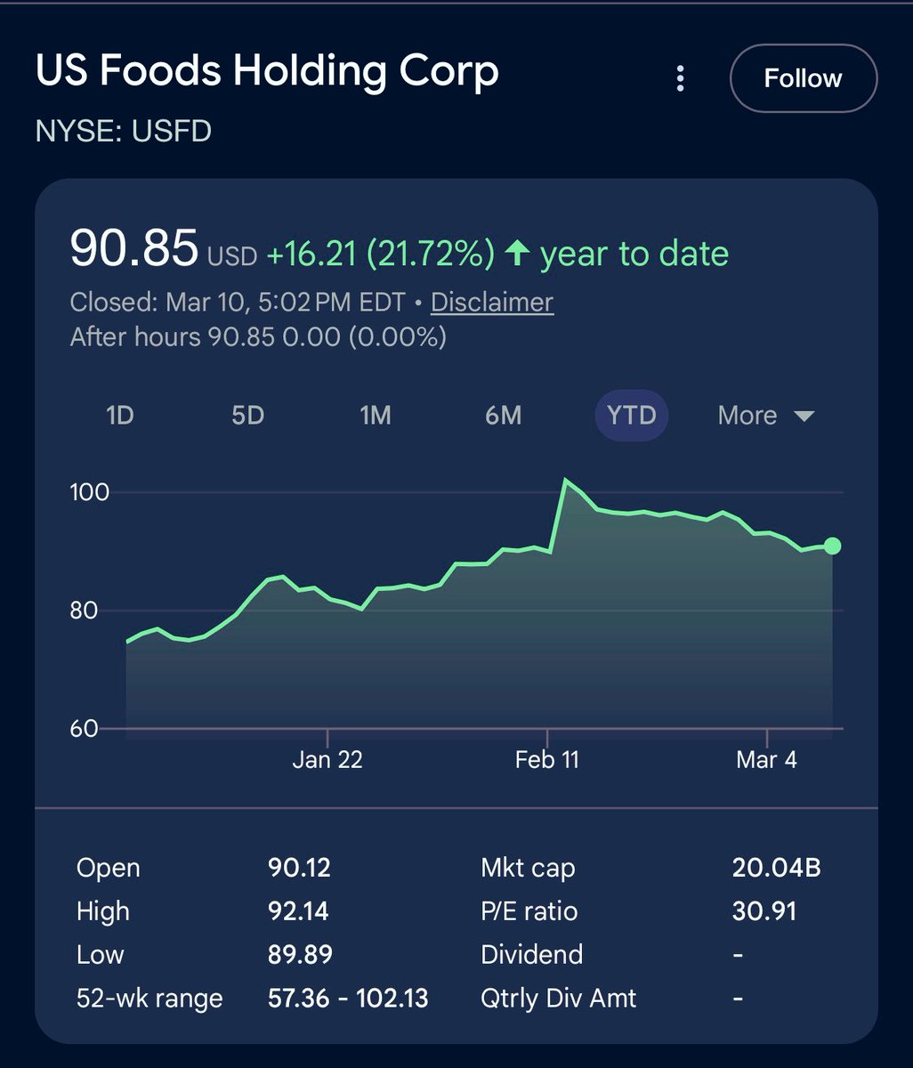This screenshot has width=913, height=1068.
Task: Click the 60 y-axis label
Action: [85, 728]
